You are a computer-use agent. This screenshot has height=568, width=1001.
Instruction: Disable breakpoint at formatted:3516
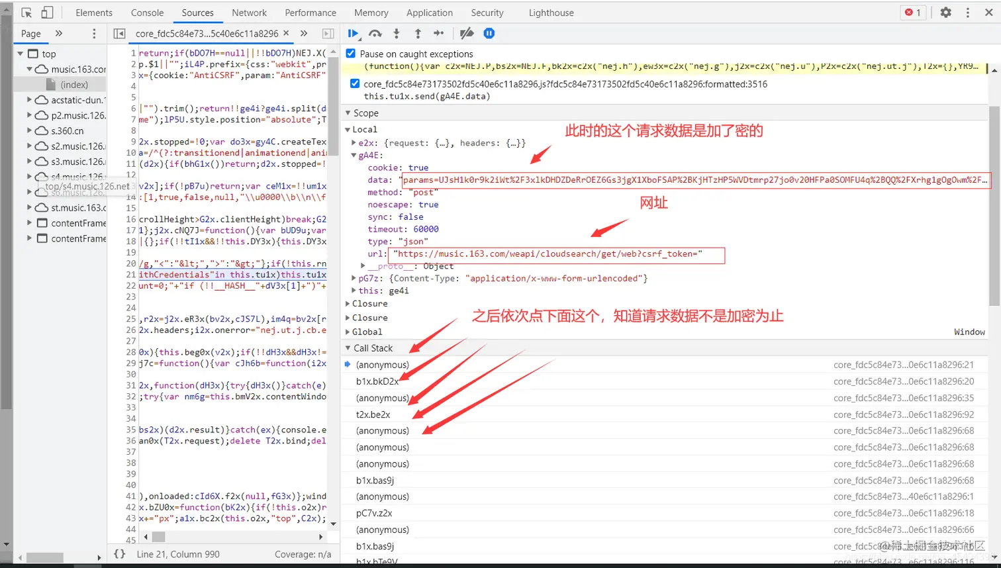point(355,83)
